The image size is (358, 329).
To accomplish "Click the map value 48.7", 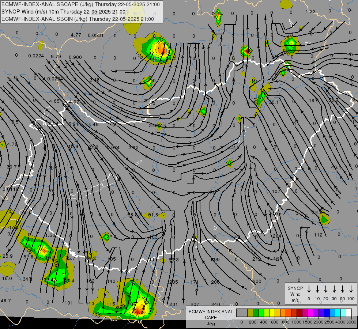I will [6, 301].
